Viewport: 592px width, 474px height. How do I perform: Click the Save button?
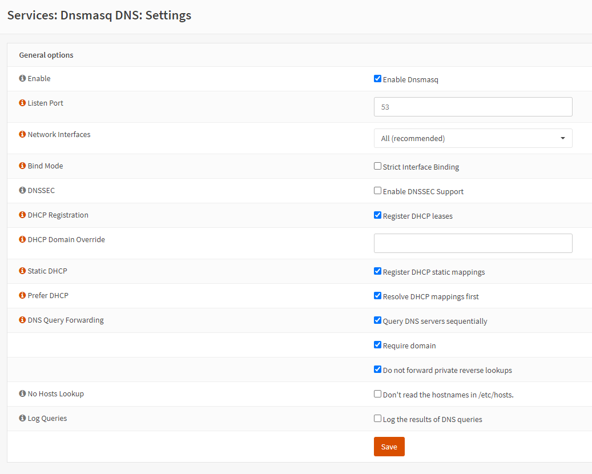389,447
